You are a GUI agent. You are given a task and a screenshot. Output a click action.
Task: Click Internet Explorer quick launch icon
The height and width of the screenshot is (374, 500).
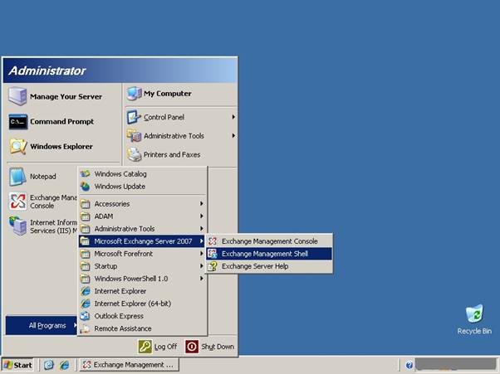pos(65,365)
